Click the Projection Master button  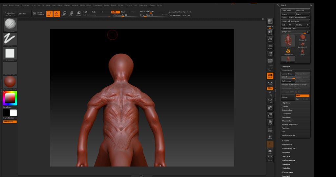coord(10,14)
